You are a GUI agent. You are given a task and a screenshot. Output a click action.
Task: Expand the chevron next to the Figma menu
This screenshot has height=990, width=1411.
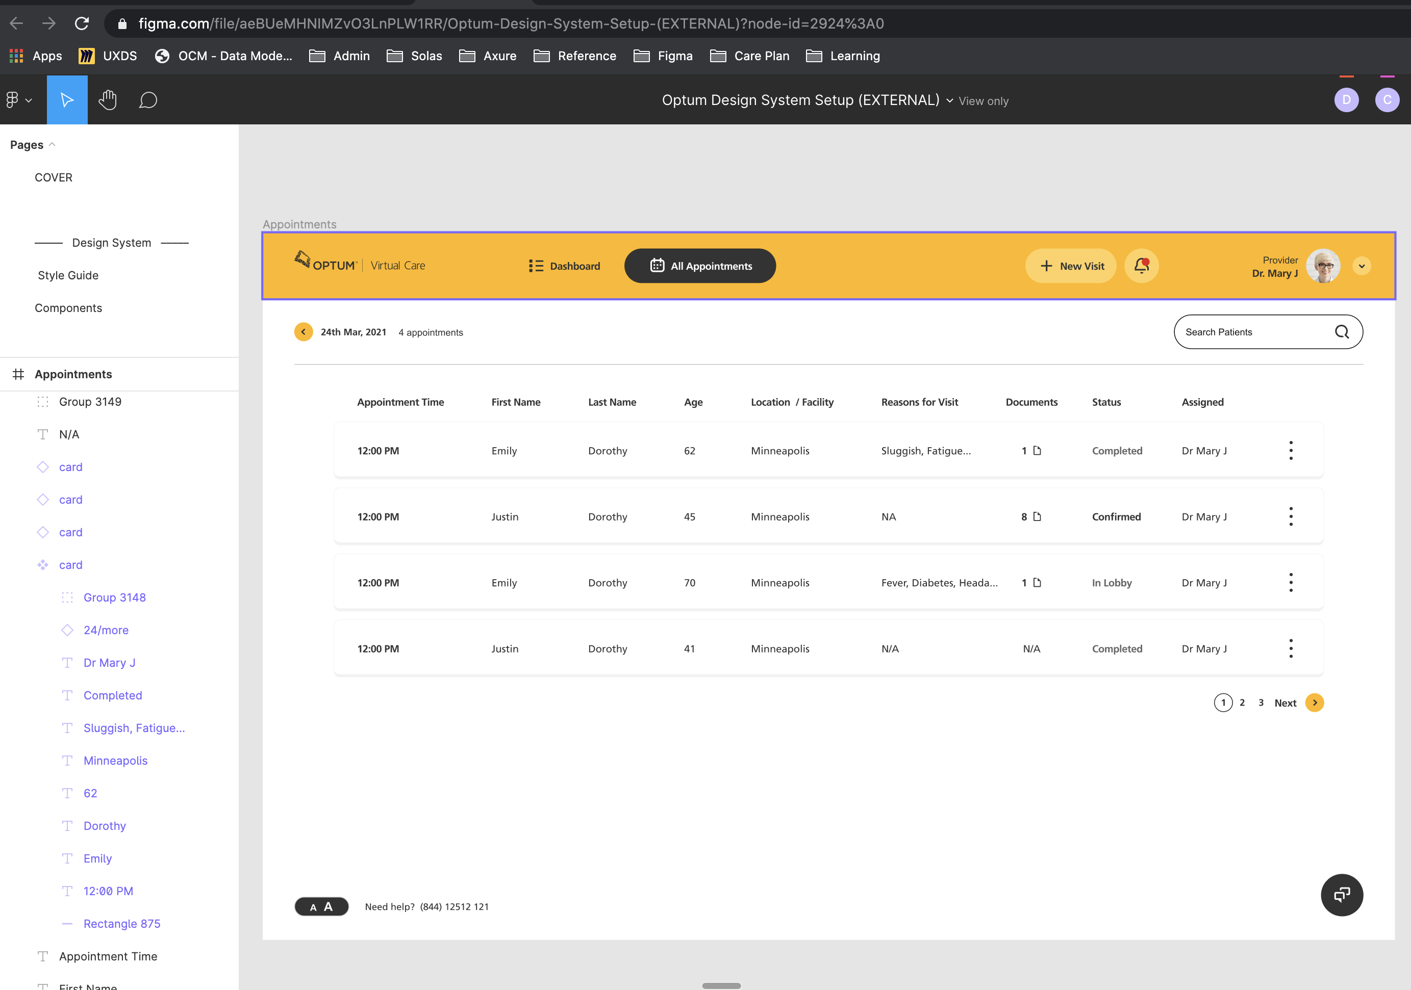pyautogui.click(x=29, y=100)
